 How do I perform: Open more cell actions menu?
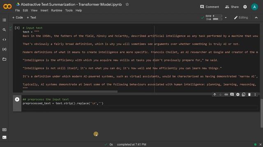point(255,94)
